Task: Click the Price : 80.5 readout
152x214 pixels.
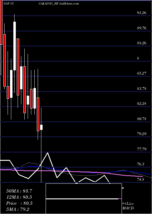Action: coord(19,203)
